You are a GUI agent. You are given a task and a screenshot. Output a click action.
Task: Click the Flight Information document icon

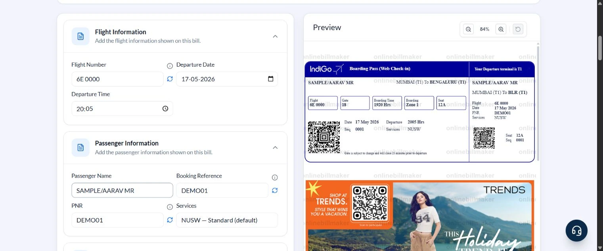point(80,36)
